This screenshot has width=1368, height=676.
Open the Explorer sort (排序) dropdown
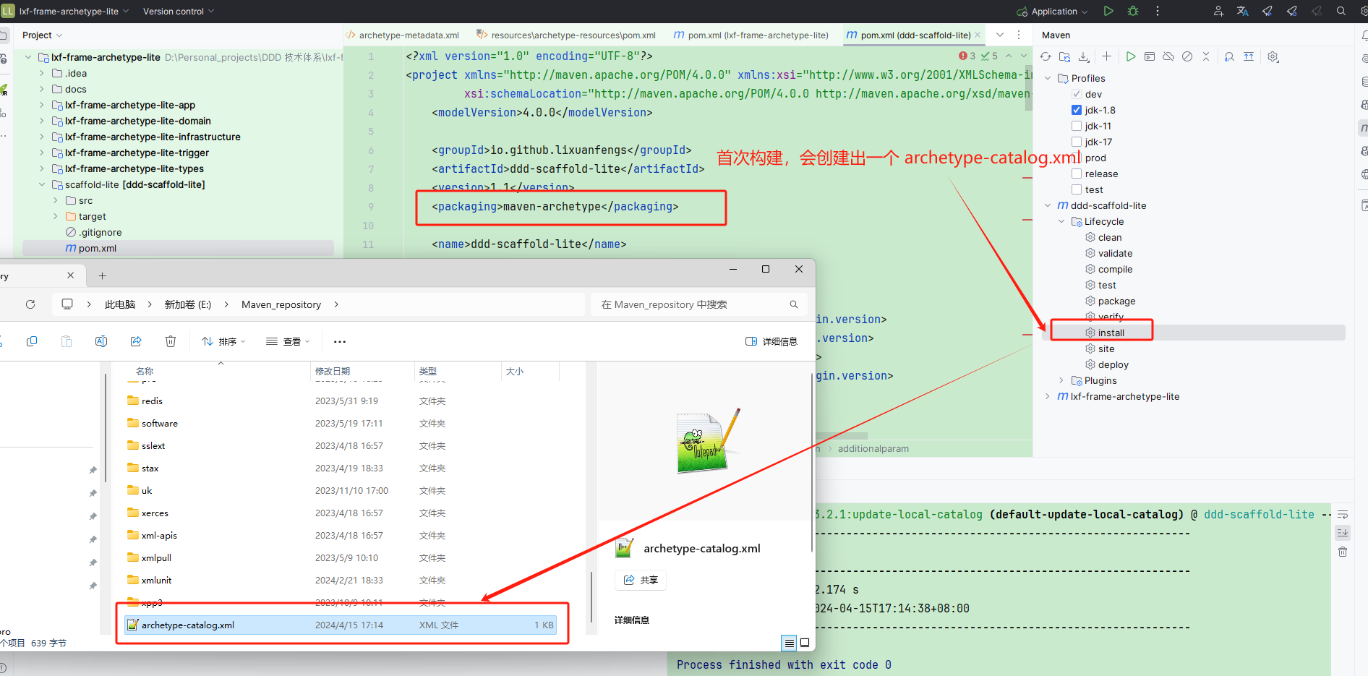tap(223, 341)
